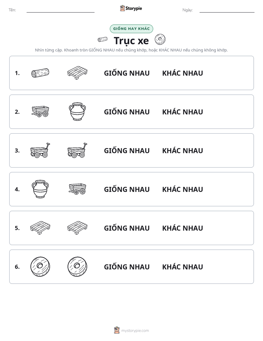Choose KHÁC NHAU for question 4
The width and height of the screenshot is (263, 341).
coord(182,189)
